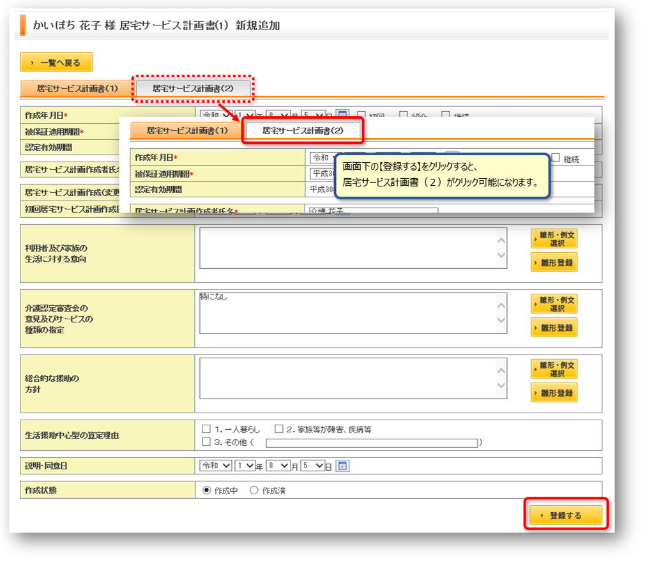Click up arrow in 総合的な援助の方針 textarea

pyautogui.click(x=501, y=370)
